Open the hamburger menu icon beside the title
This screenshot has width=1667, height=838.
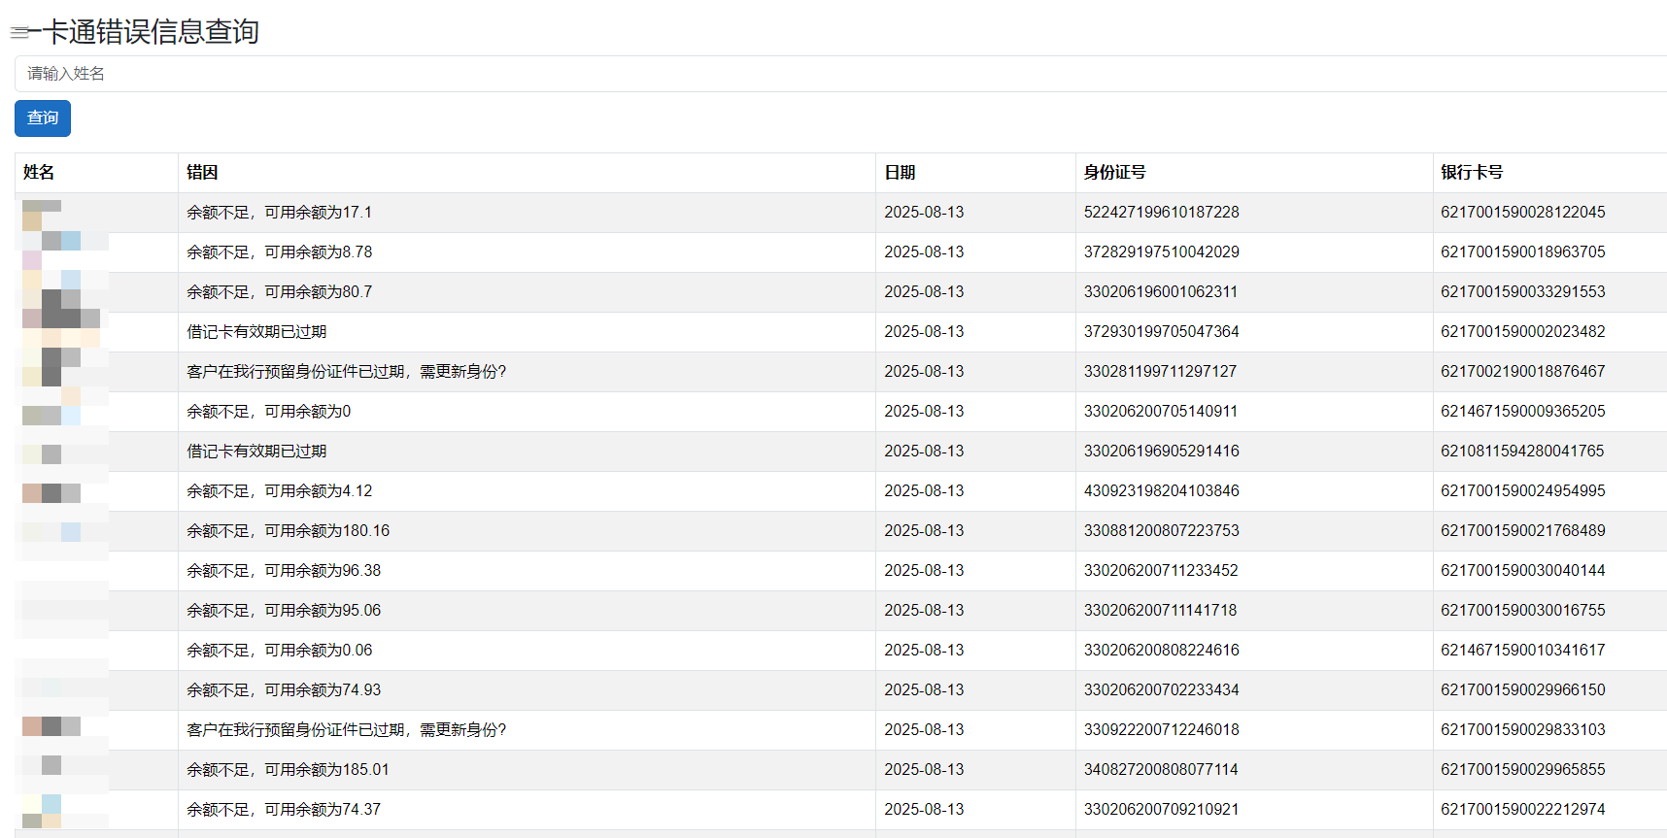(x=19, y=33)
